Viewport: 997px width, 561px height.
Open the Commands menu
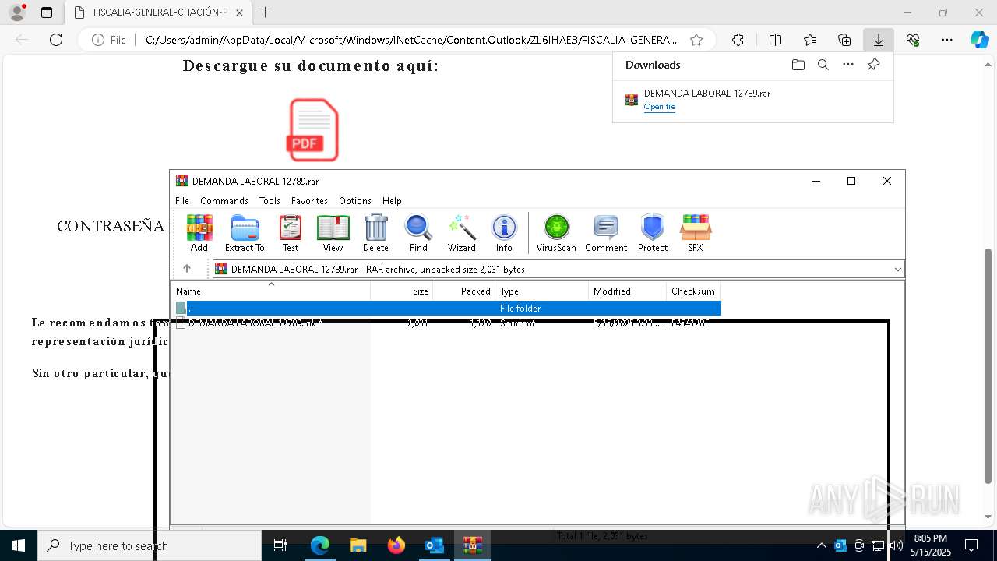pos(224,200)
